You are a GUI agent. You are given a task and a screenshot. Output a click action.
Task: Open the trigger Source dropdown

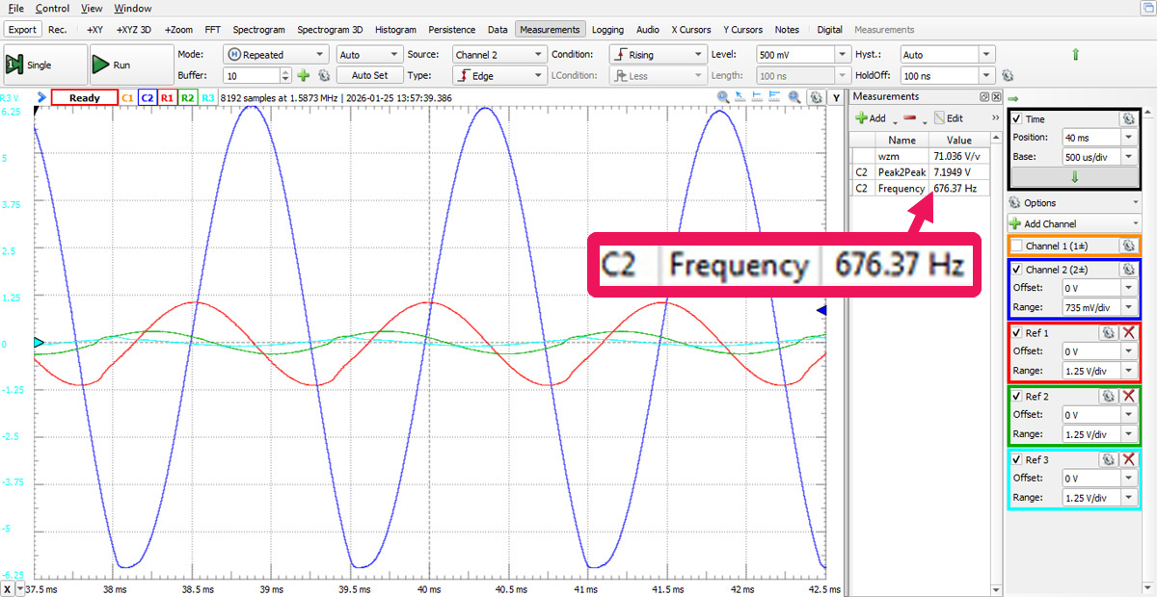tap(499, 55)
